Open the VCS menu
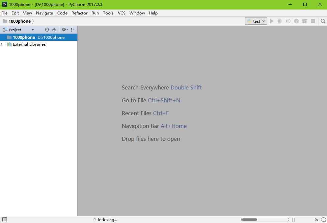Screen dimensions: 327x223 (x=122, y=13)
